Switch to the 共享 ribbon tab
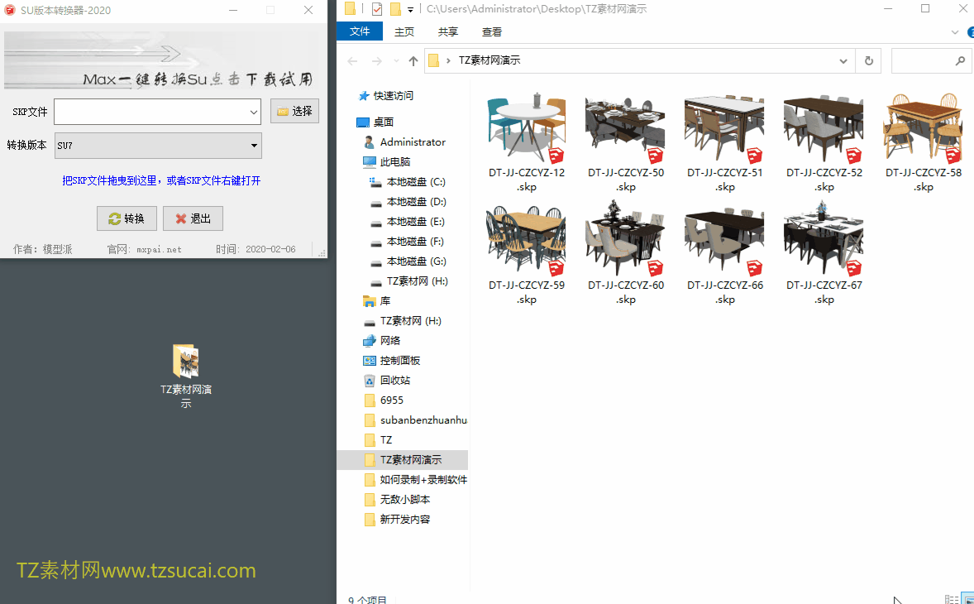The image size is (974, 604). coord(448,31)
